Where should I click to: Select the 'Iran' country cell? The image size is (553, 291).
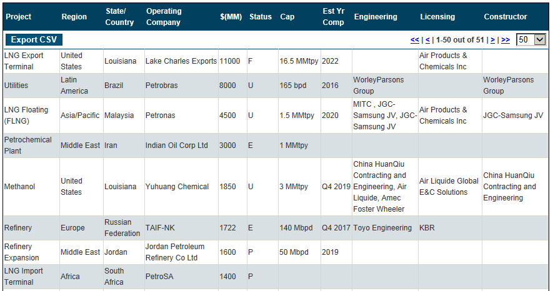(x=124, y=145)
